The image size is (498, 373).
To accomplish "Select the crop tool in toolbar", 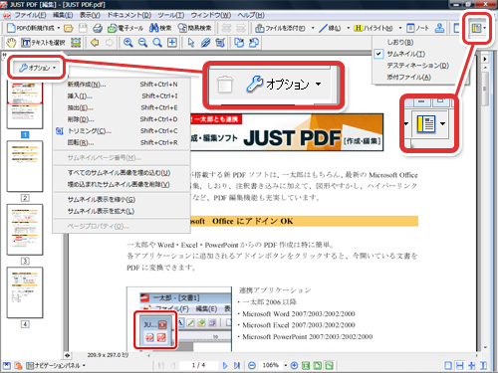I will pyautogui.click(x=220, y=43).
